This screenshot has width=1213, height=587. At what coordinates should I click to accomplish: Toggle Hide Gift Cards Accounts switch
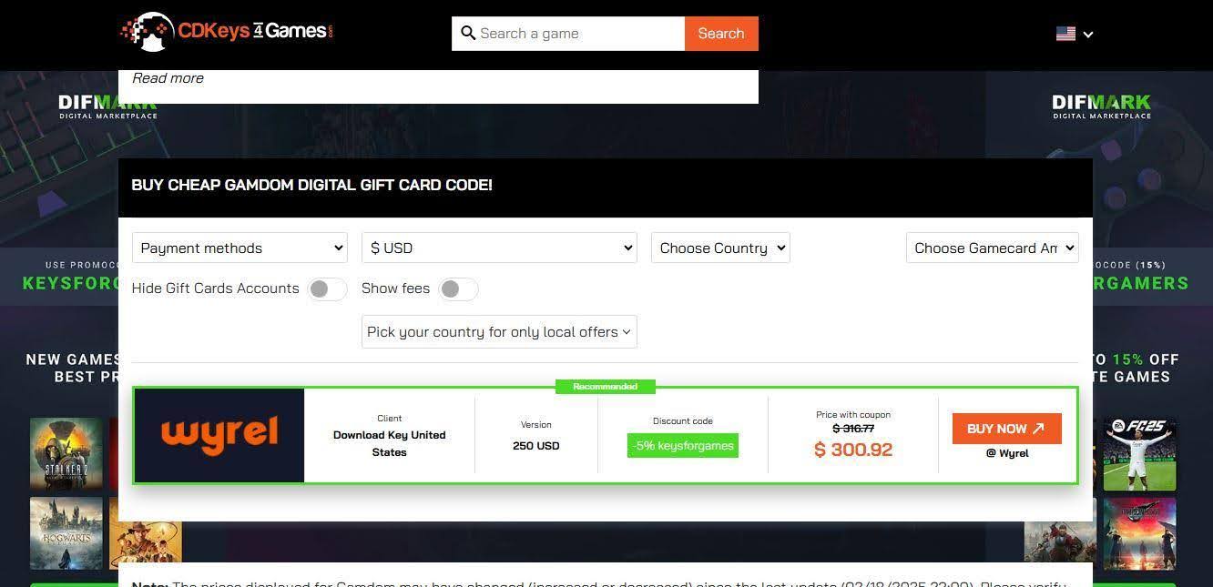(327, 289)
